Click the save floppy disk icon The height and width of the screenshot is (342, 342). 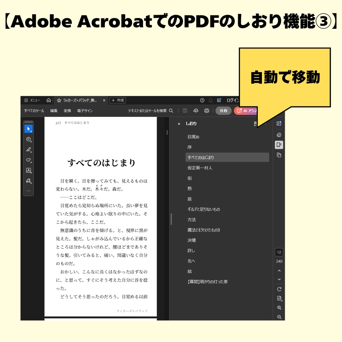185,111
